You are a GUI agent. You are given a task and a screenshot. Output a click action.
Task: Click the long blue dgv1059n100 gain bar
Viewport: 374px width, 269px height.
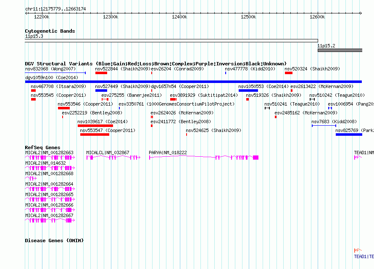click(x=193, y=82)
